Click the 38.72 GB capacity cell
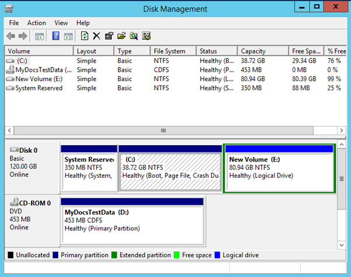 pos(252,61)
